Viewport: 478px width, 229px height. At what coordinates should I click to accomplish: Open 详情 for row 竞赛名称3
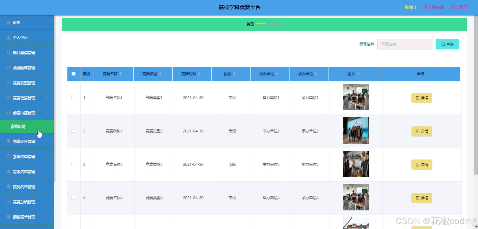click(x=422, y=165)
